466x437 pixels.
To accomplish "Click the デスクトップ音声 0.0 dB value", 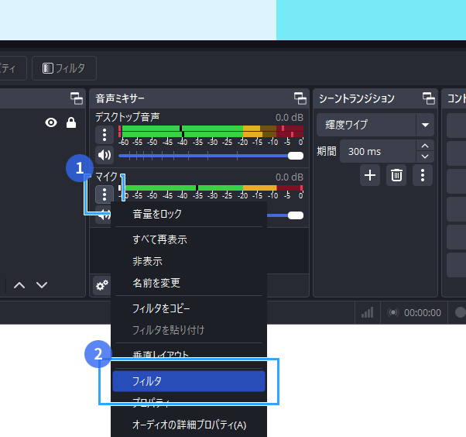I will (290, 118).
